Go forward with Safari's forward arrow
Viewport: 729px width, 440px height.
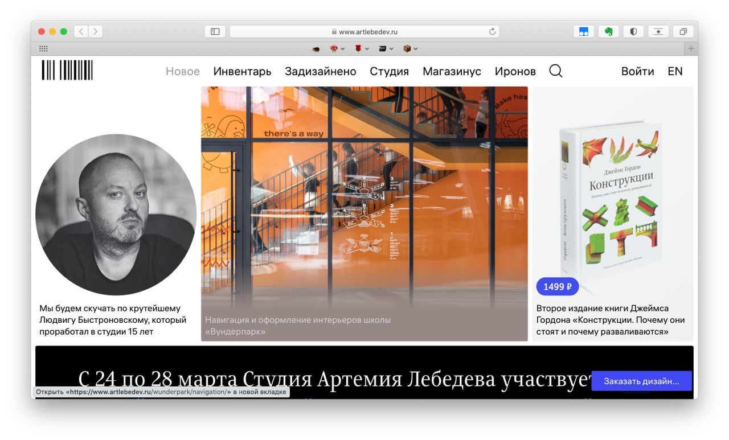coord(95,32)
